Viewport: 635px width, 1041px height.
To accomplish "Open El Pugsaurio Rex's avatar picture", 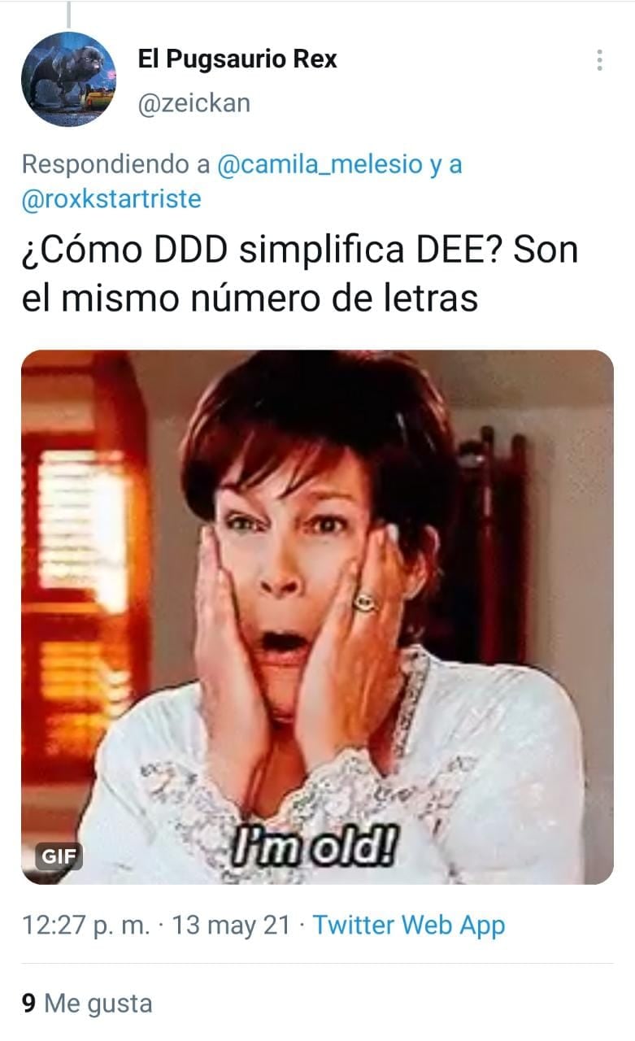I will [68, 79].
